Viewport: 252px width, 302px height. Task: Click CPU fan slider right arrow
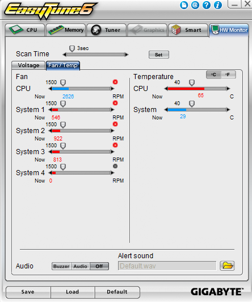(x=112, y=89)
